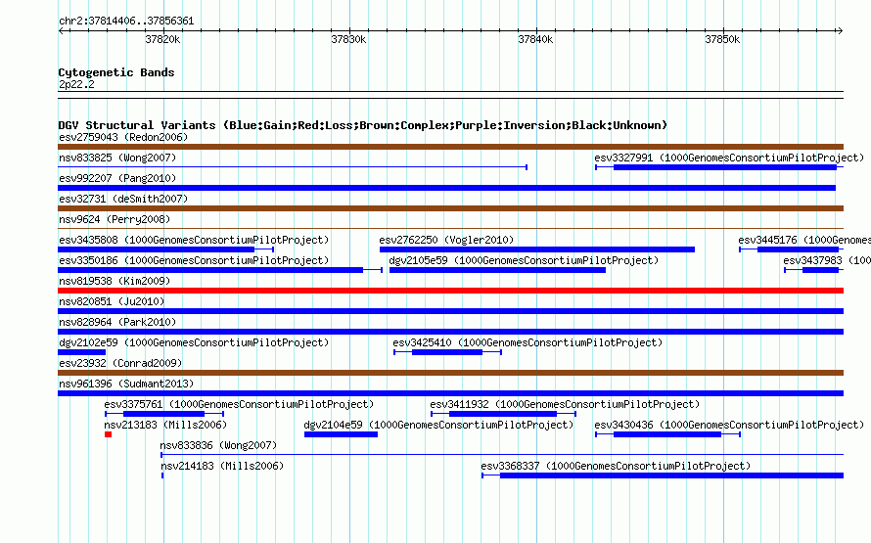Select the Cytogenetic Bands track title

point(116,72)
